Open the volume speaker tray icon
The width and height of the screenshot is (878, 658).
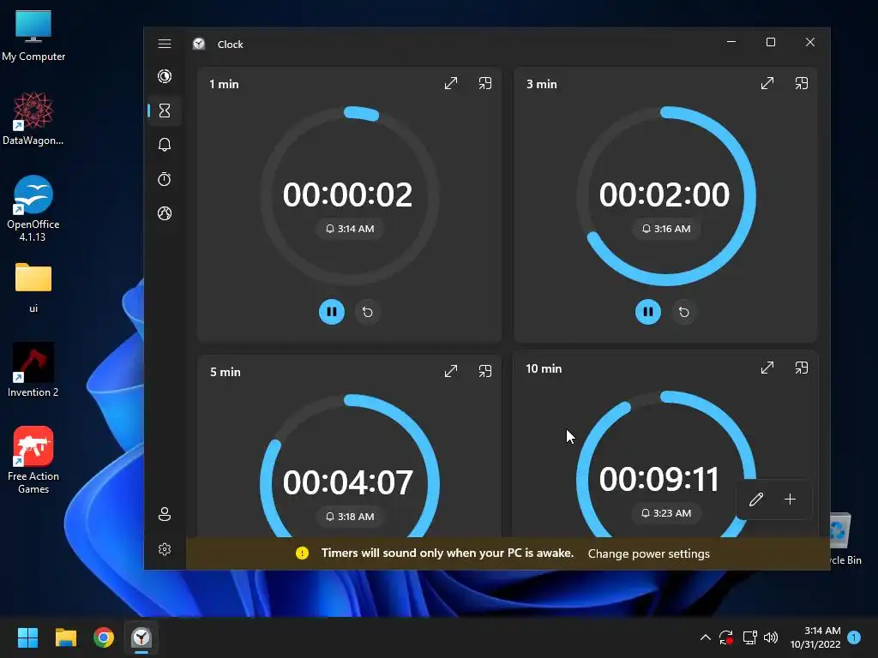pos(771,637)
